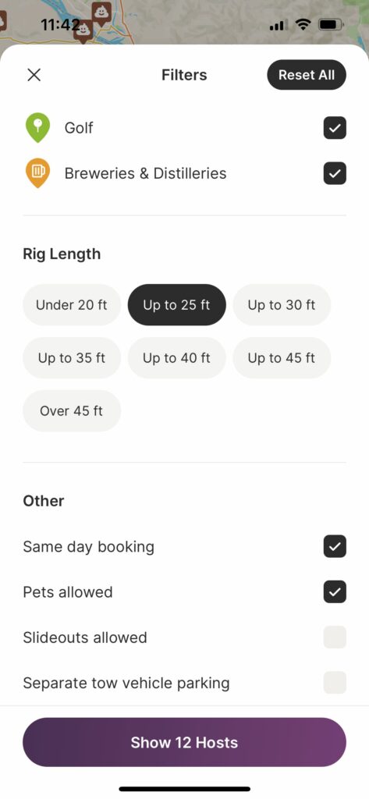Tap the battery status icon
Image resolution: width=369 pixels, height=799 pixels.
click(x=330, y=24)
